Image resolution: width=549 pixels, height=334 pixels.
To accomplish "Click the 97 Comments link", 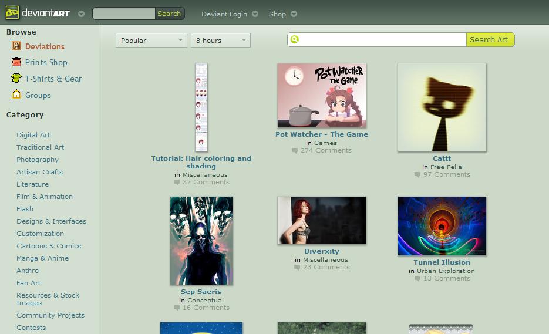I will (447, 174).
